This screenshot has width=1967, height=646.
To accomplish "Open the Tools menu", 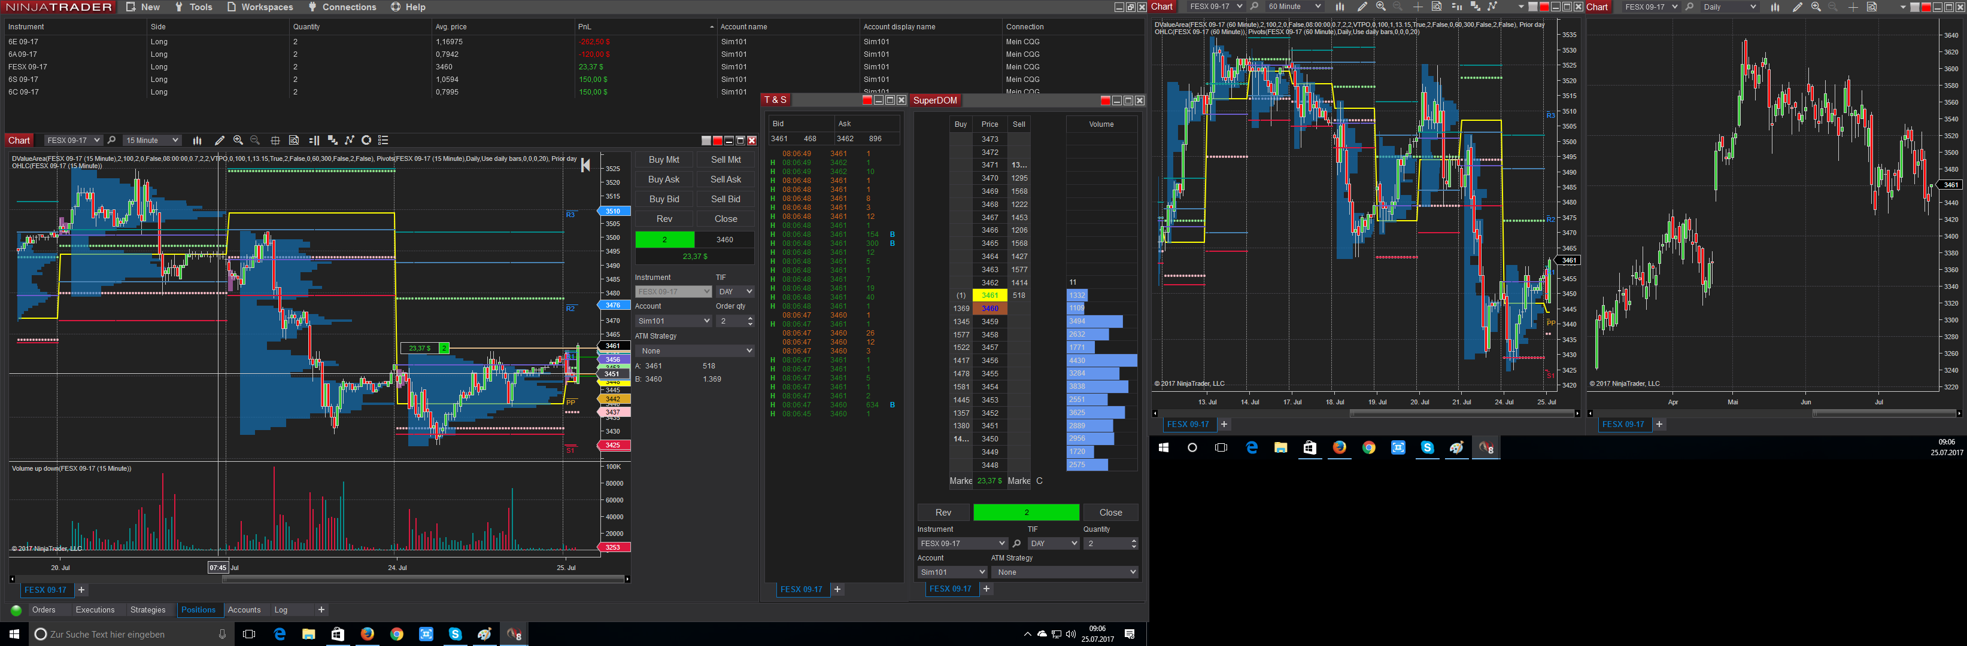I will pyautogui.click(x=193, y=7).
